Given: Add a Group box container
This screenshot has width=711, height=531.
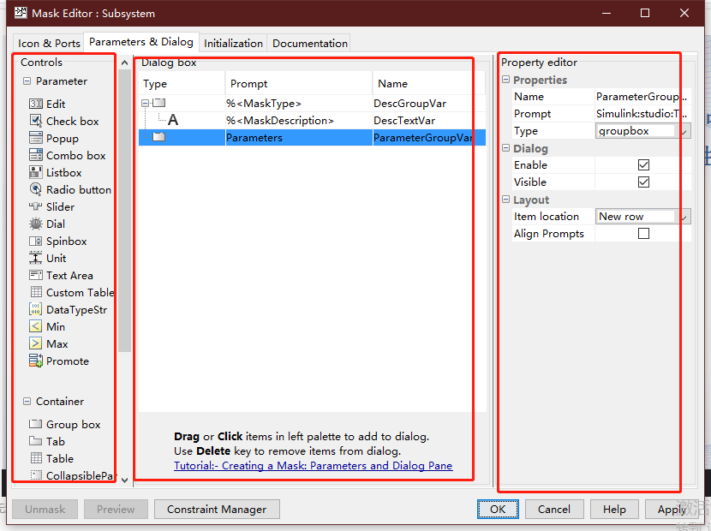Looking at the screenshot, I should tap(65, 425).
